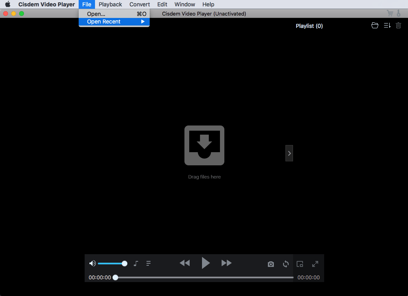This screenshot has height=296, width=408.
Task: Click the key activation icon
Action: pyautogui.click(x=398, y=14)
